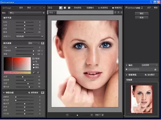Toggle the use mask checkbox in enhancements
The image size is (161, 120).
[29, 93]
